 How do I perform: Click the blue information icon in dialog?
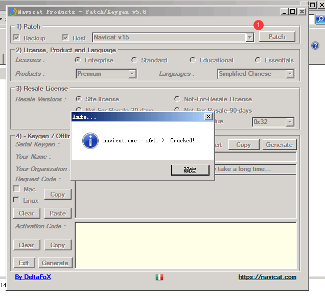point(90,141)
